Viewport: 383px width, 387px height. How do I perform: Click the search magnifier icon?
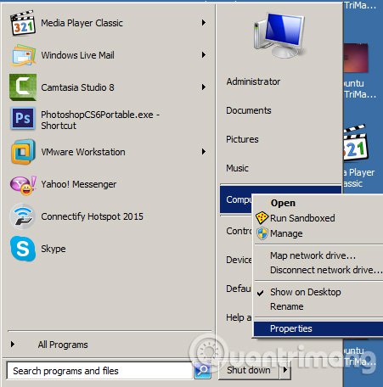tap(202, 370)
